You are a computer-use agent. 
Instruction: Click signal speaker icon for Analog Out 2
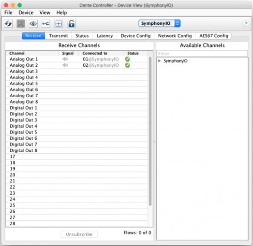(65, 65)
